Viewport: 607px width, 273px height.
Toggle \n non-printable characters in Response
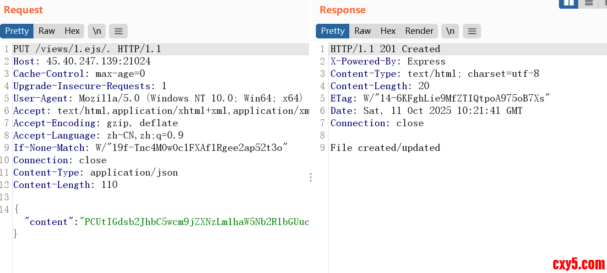coord(450,31)
